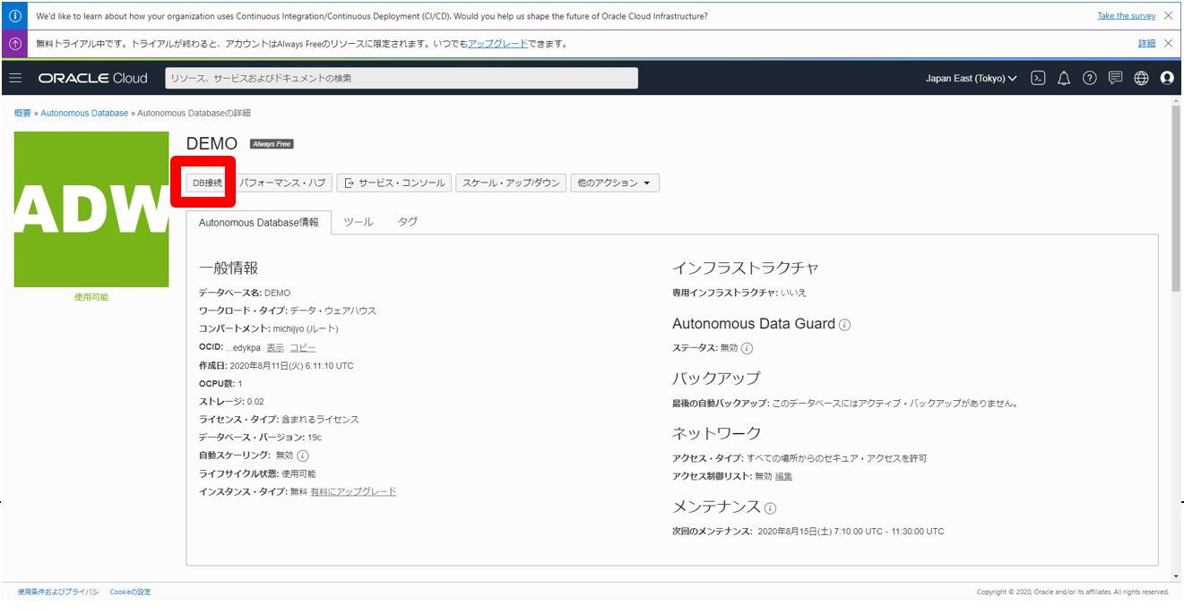This screenshot has height=613, width=1184.
Task: Click the resource search field
Action: [402, 78]
